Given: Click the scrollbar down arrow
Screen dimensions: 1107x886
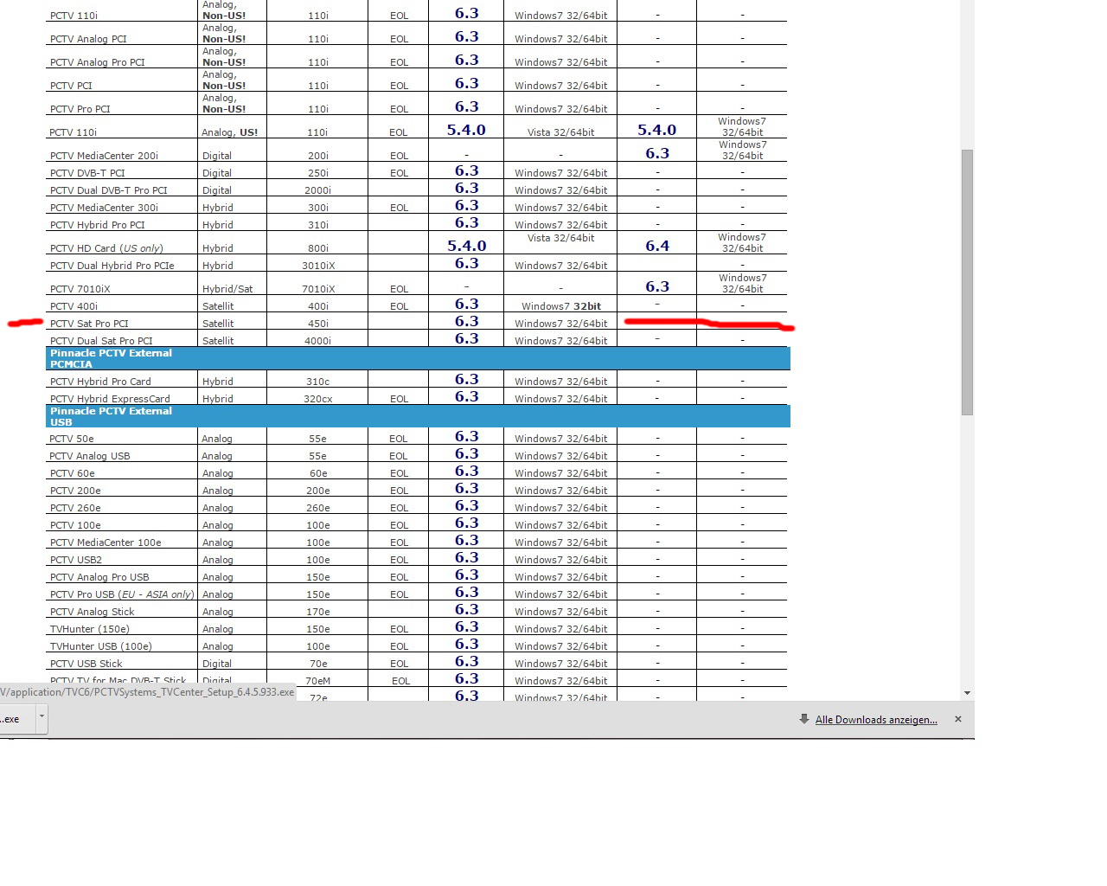Looking at the screenshot, I should (x=967, y=693).
